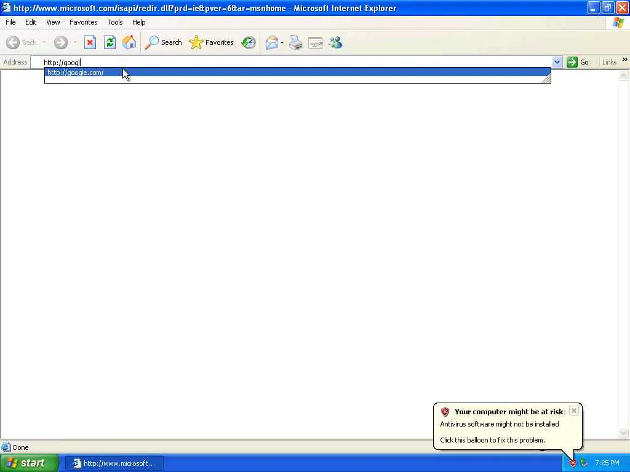630x472 pixels.
Task: Select the http://google.com/ autocomplete suggestion
Action: (297, 73)
